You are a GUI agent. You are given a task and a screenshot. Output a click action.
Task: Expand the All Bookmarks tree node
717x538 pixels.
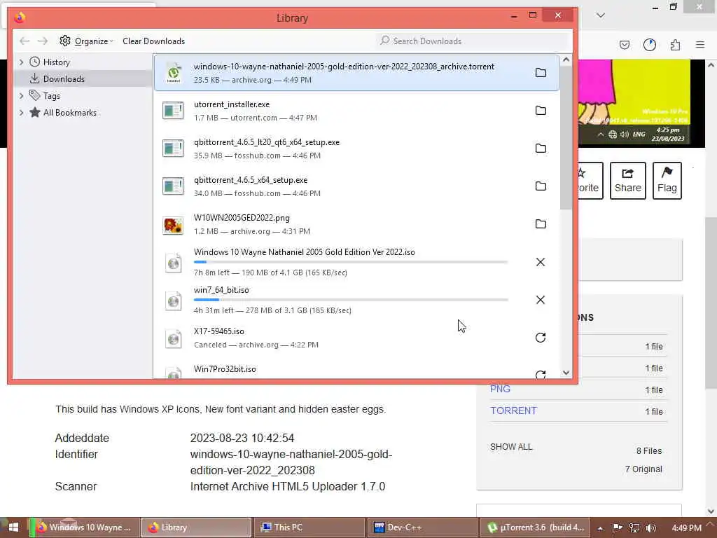click(x=21, y=113)
